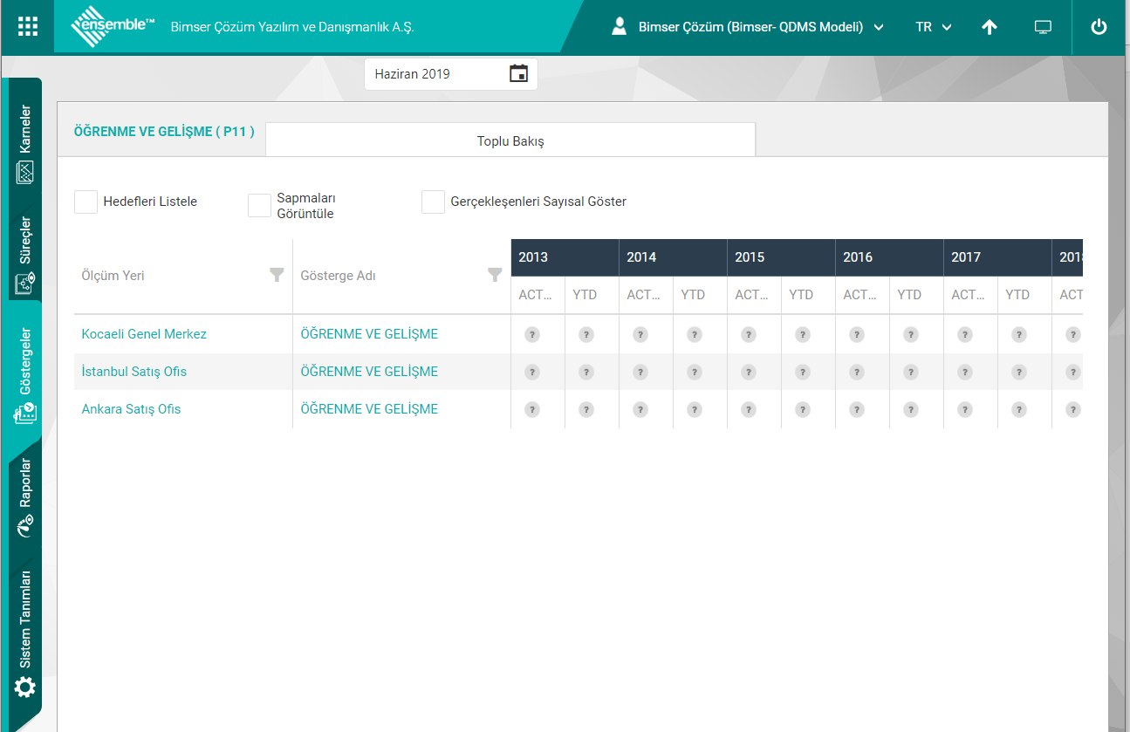Switch to the Toplu Bakış tab
The height and width of the screenshot is (732, 1130).
[x=510, y=140]
